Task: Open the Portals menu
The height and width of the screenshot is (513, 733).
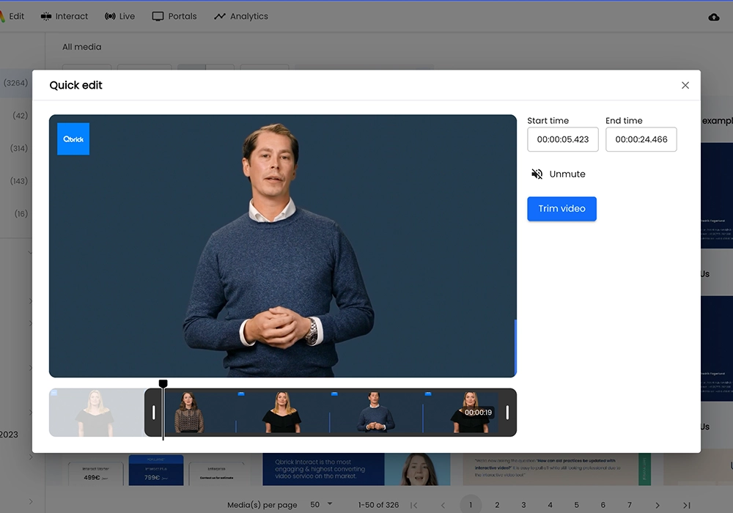Action: (x=174, y=16)
